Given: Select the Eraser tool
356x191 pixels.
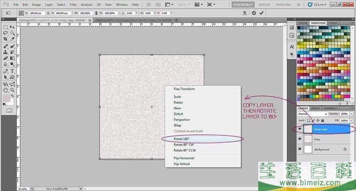Looking at the screenshot, I should [5, 58].
